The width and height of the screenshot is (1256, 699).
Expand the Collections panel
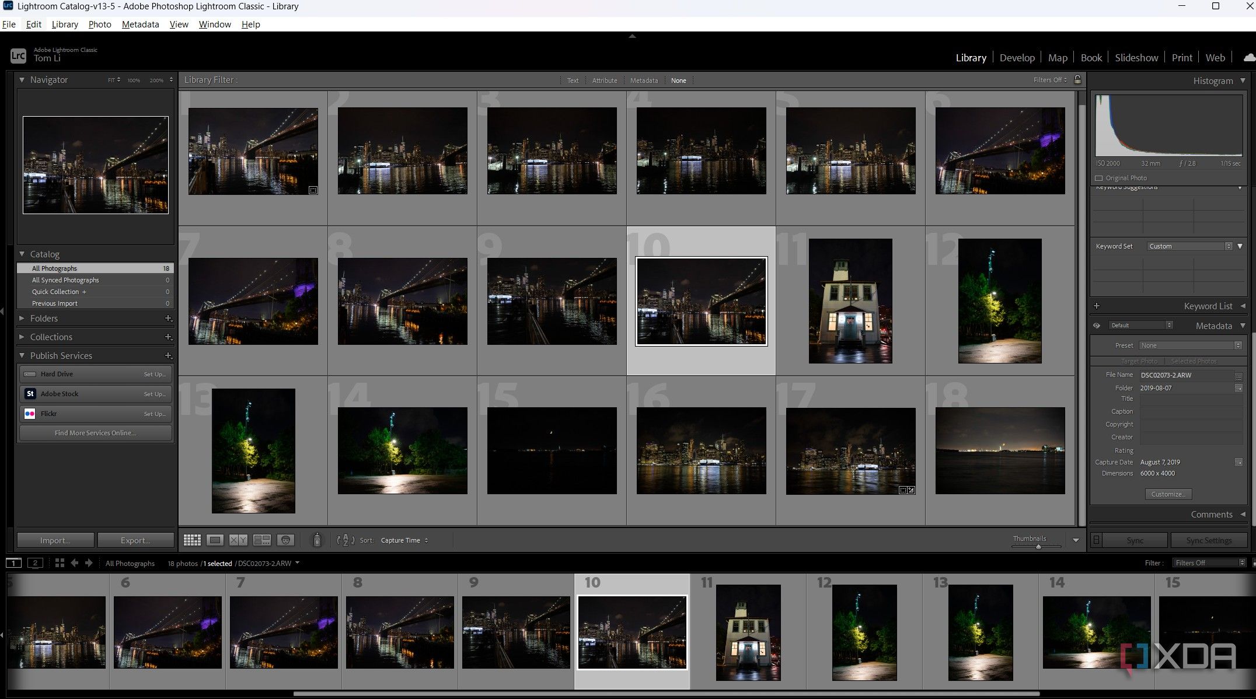[x=22, y=337]
